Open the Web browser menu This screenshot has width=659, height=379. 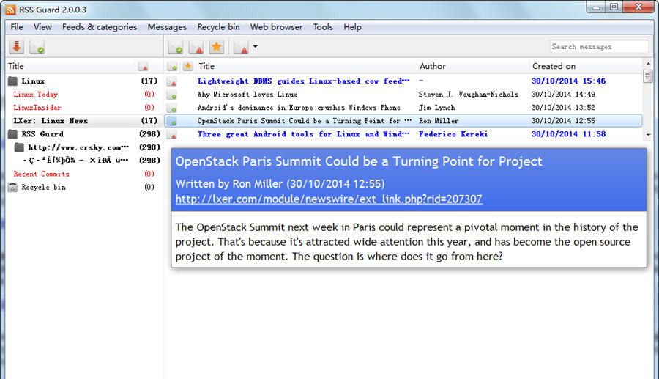[x=276, y=27]
